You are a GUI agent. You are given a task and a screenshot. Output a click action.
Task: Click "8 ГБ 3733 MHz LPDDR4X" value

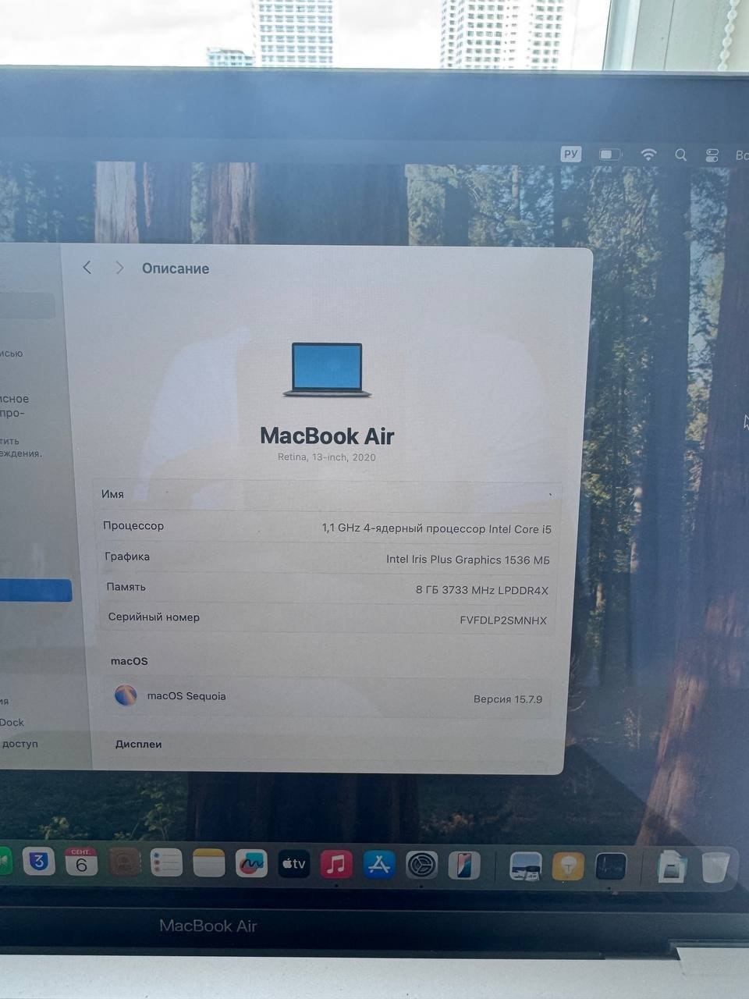click(x=482, y=590)
